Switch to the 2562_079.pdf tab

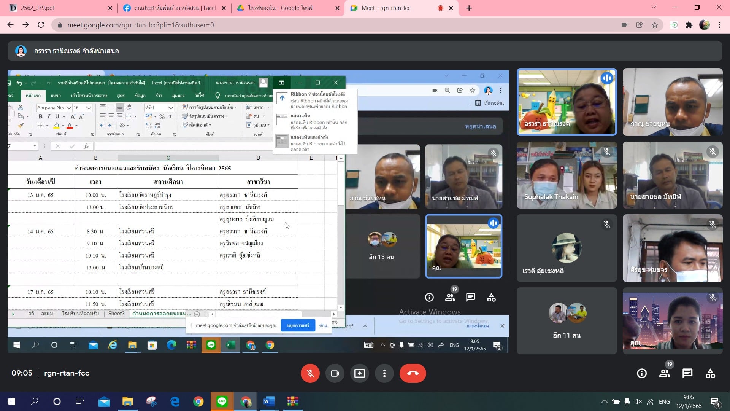pos(59,8)
